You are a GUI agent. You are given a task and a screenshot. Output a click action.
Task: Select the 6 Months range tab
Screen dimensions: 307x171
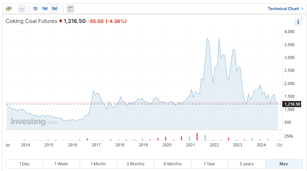(x=172, y=164)
